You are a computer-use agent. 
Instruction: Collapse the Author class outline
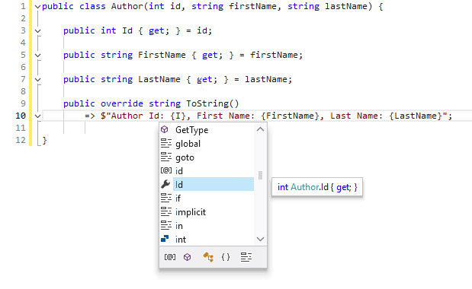tap(37, 6)
